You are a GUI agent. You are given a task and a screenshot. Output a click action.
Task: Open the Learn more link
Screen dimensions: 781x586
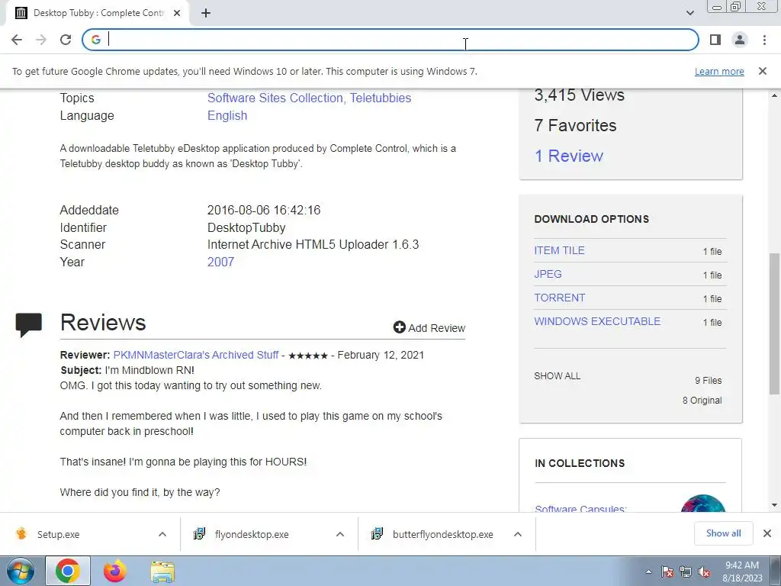click(x=719, y=71)
